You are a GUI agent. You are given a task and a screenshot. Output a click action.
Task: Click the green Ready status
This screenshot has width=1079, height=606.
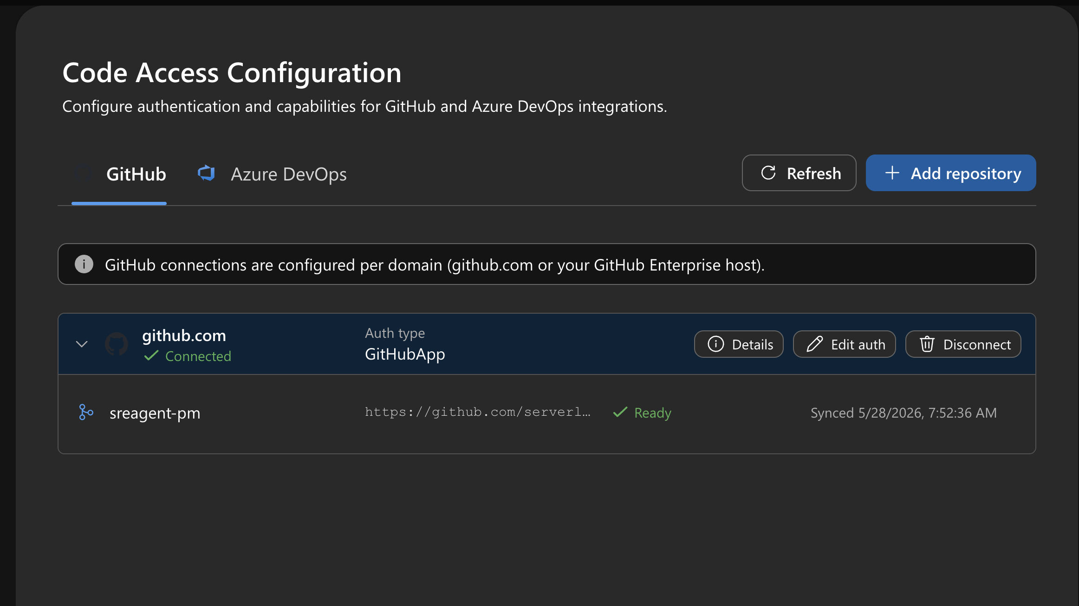(x=642, y=413)
